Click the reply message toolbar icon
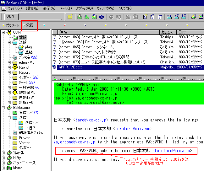The image size is (204, 171). [x=152, y=17]
